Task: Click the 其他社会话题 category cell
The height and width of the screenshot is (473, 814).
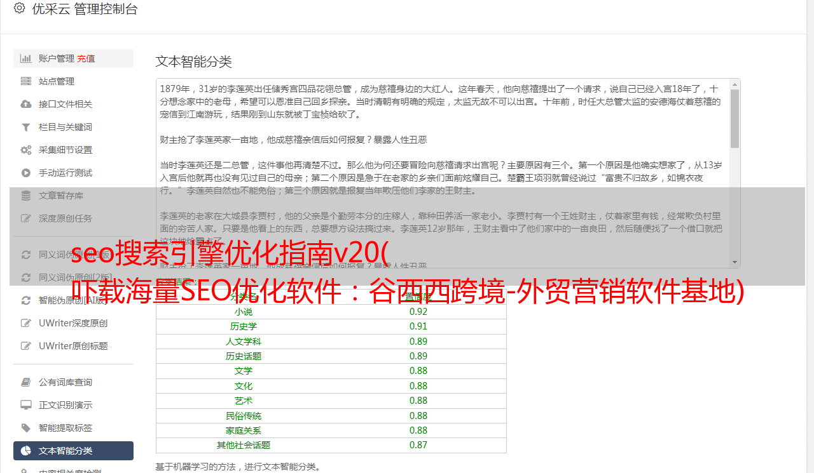Action: (244, 445)
